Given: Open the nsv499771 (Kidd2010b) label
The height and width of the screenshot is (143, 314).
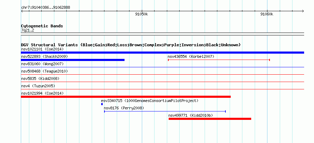Looking at the screenshot, I should [x=191, y=115].
